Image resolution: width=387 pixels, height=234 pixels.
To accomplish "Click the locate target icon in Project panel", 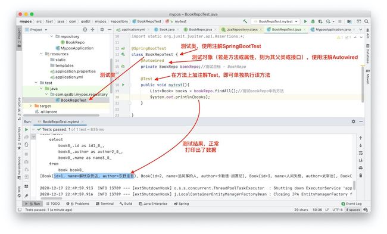I will point(85,30).
